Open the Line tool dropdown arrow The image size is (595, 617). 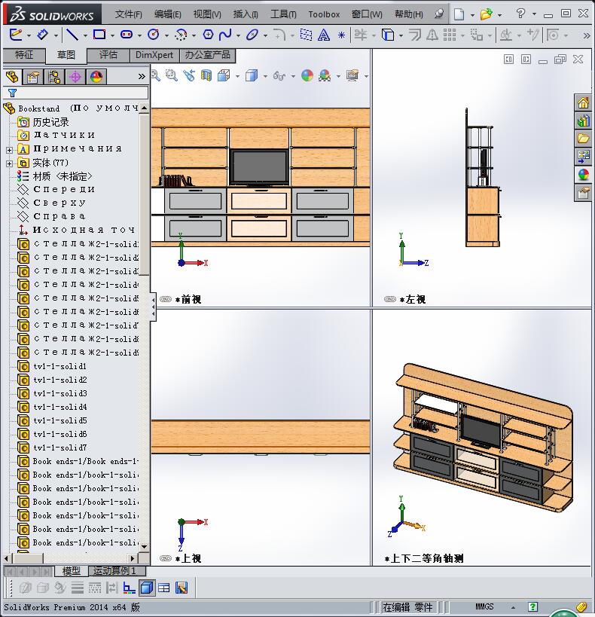85,36
